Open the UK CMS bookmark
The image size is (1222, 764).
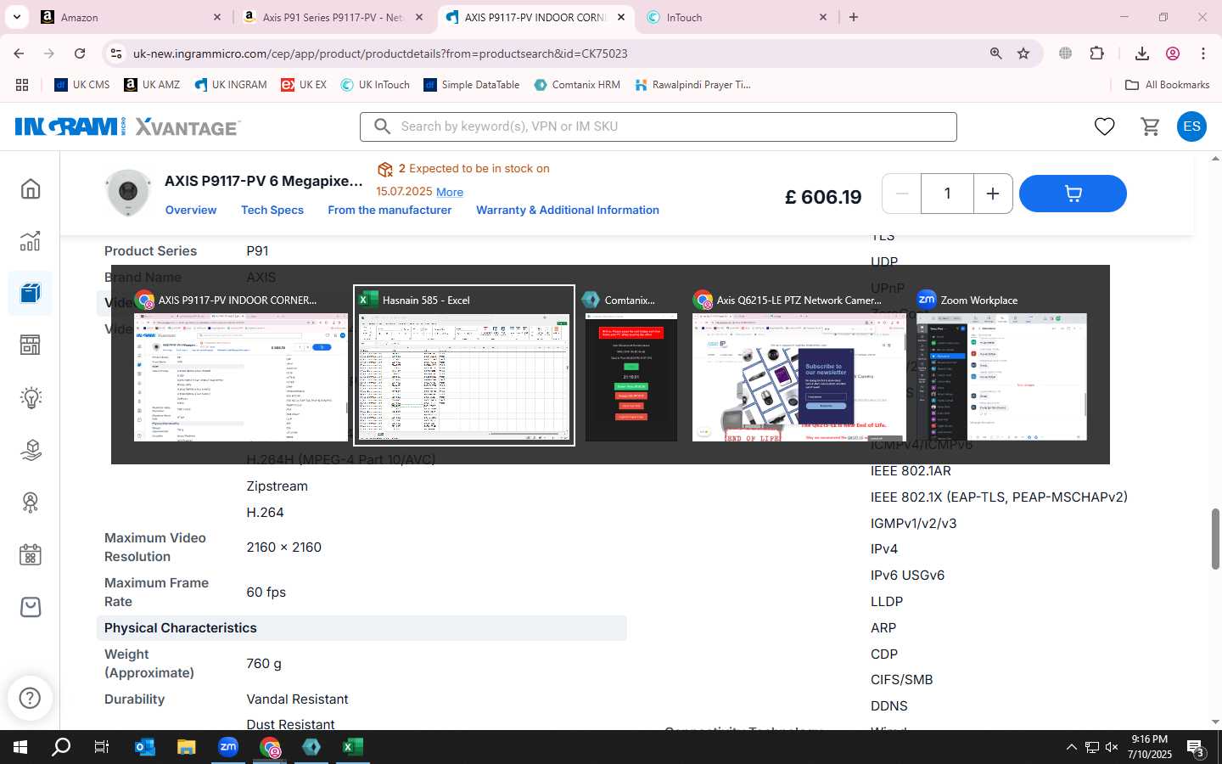(x=82, y=85)
